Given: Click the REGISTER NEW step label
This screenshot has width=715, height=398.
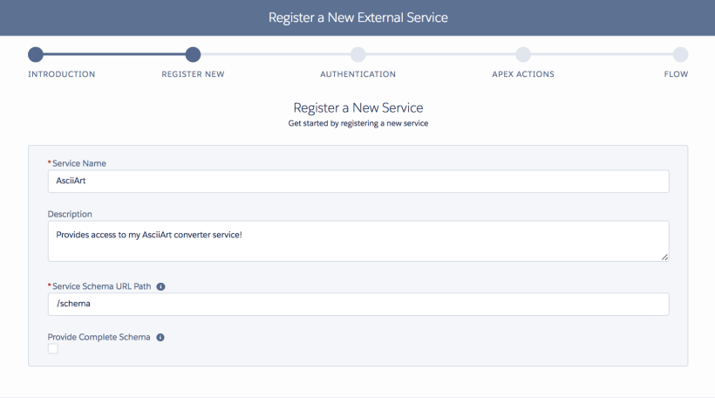Looking at the screenshot, I should (x=194, y=74).
